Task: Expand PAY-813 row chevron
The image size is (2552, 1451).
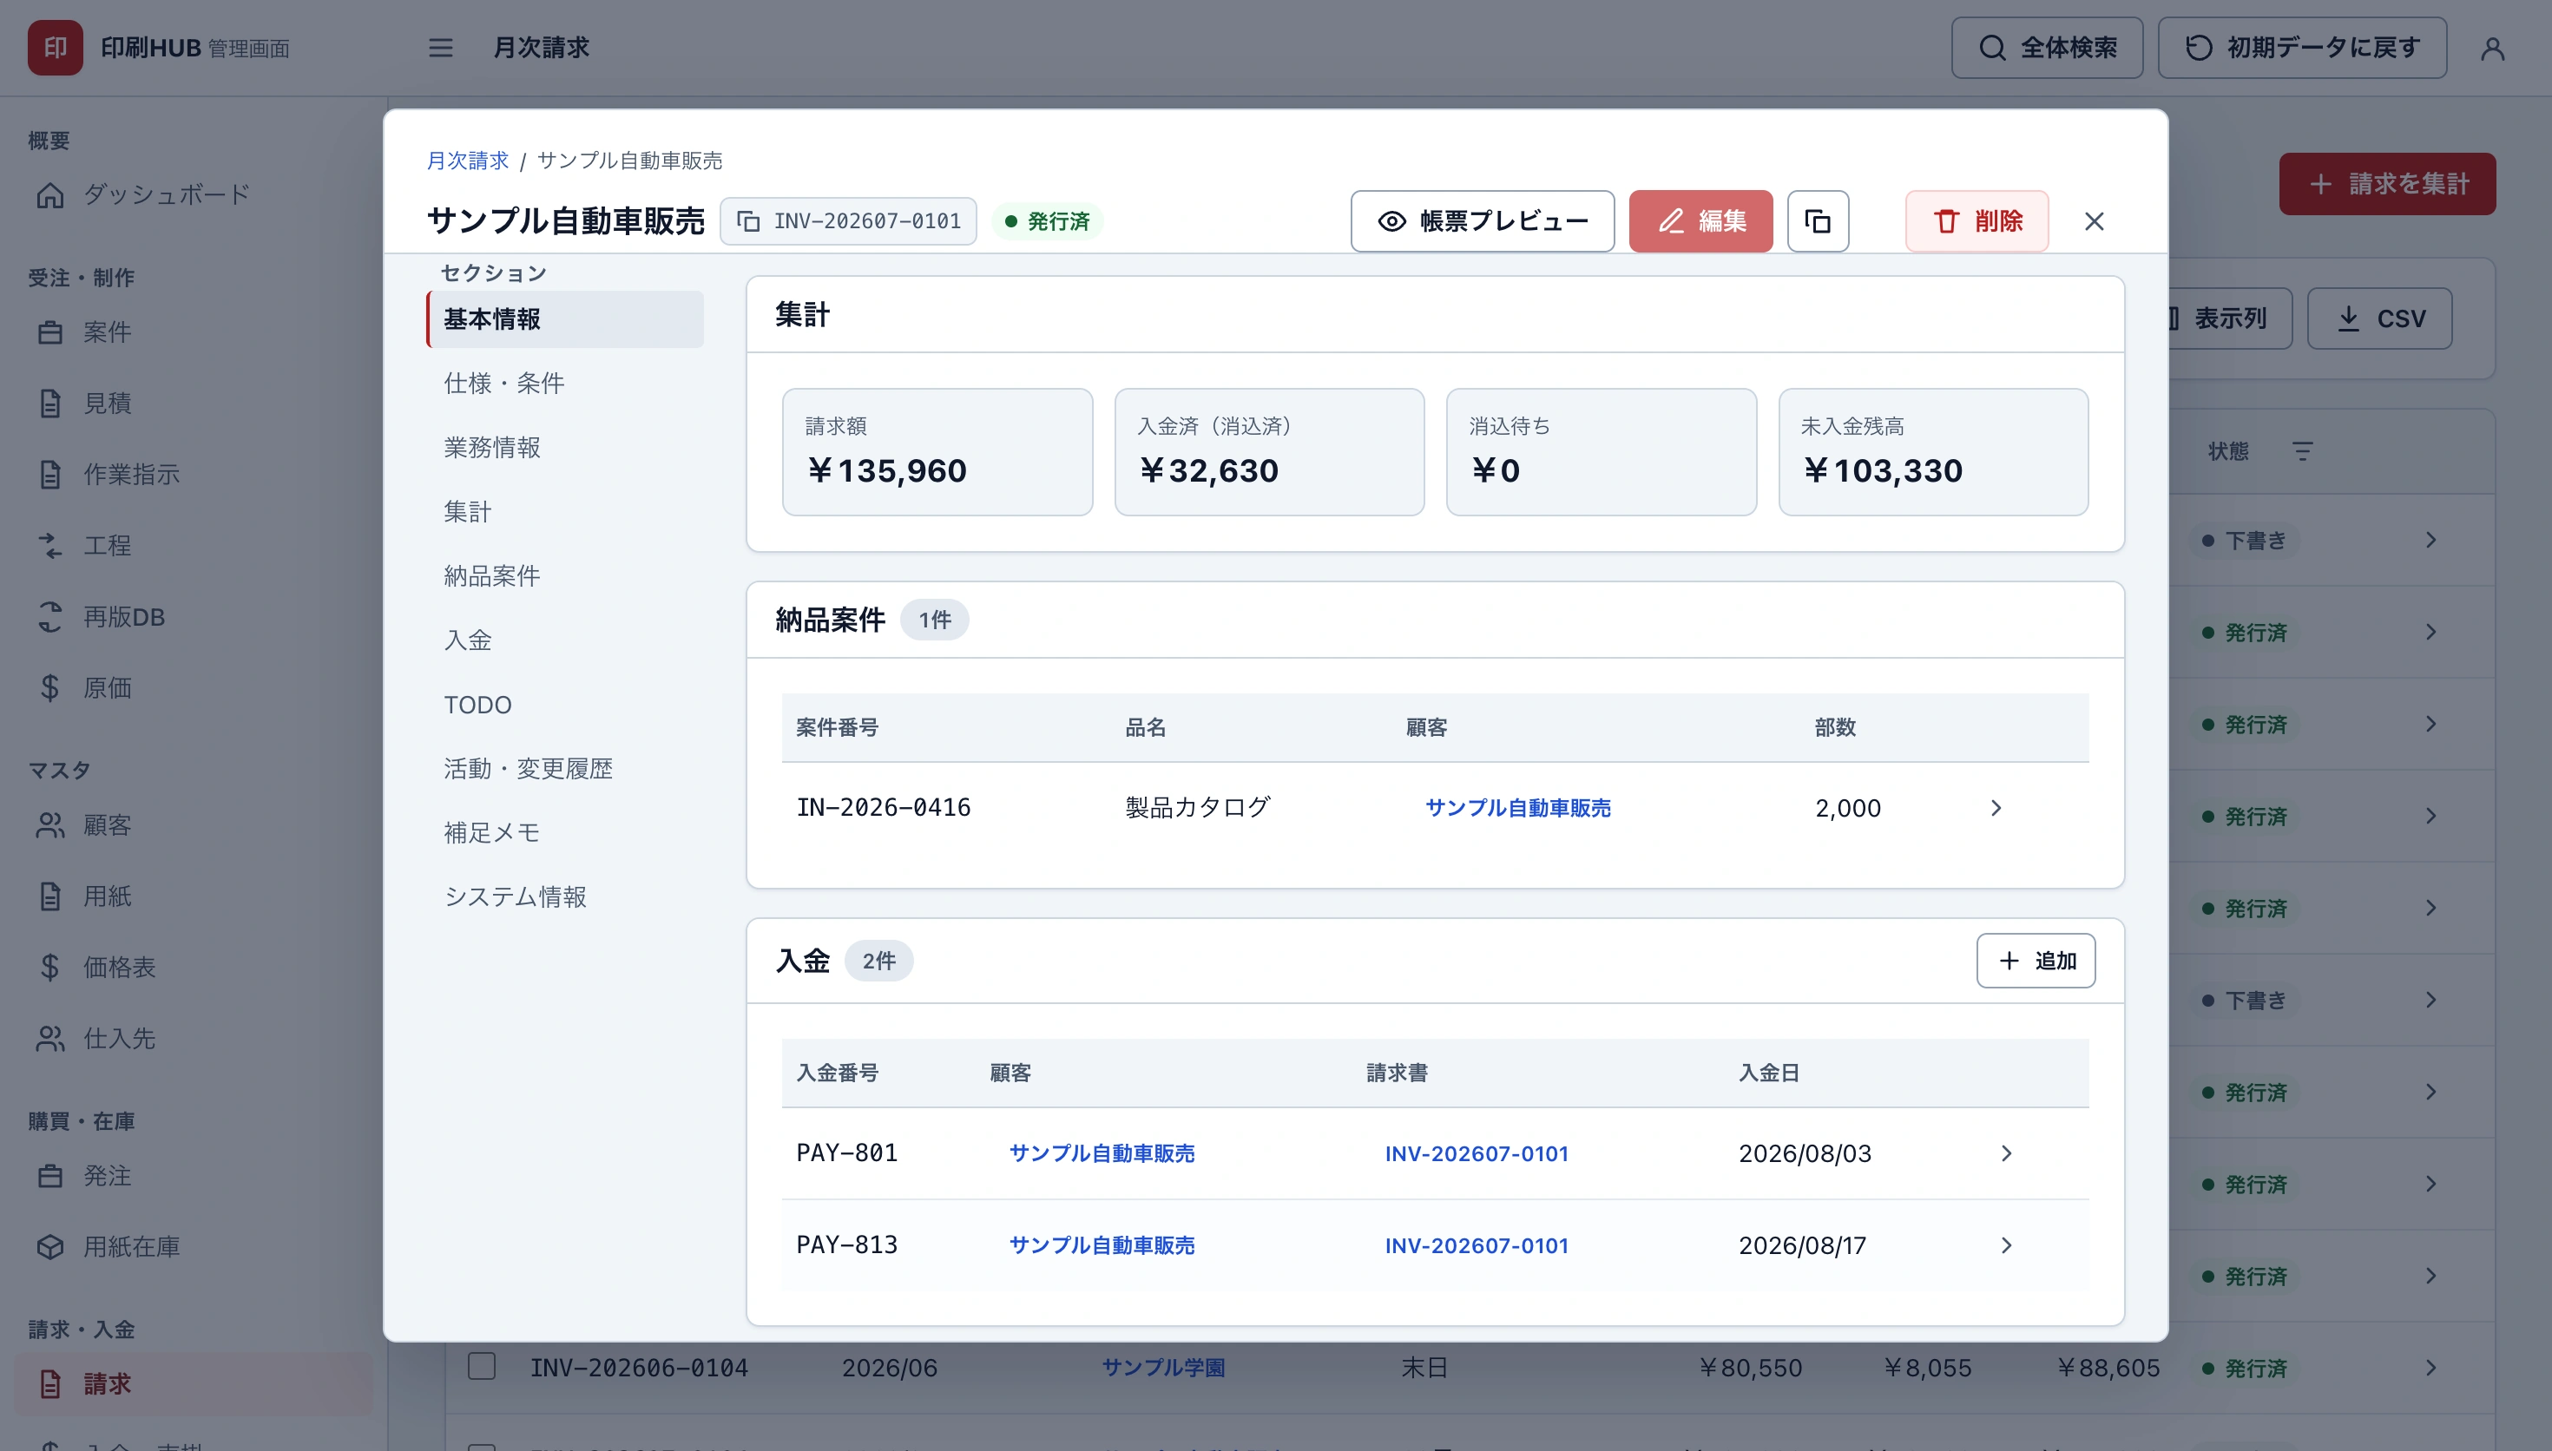Action: click(x=2006, y=1245)
